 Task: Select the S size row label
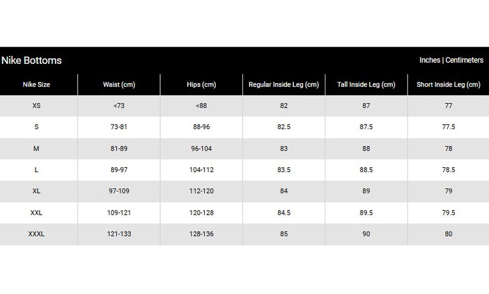pos(37,127)
